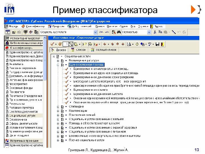Click the scissors cut icon

click(x=155, y=32)
